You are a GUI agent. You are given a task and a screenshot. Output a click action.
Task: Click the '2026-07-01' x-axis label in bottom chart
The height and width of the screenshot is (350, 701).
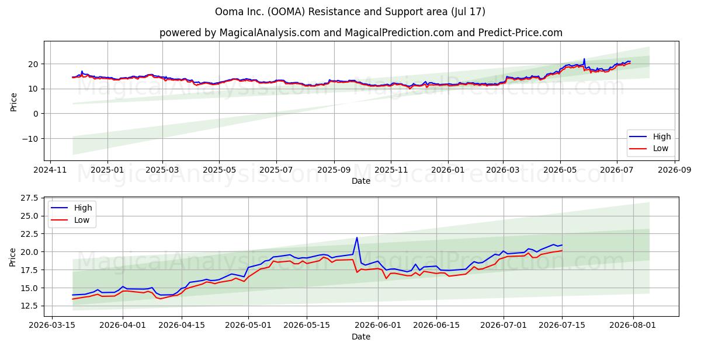tap(504, 326)
